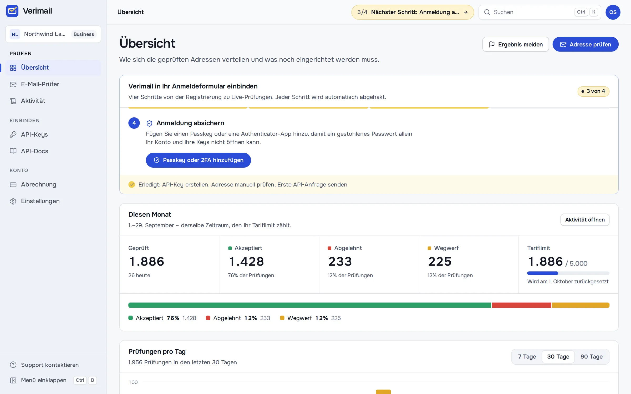Click the Einstellungen gear icon
Image resolution: width=631 pixels, height=394 pixels.
coord(13,201)
